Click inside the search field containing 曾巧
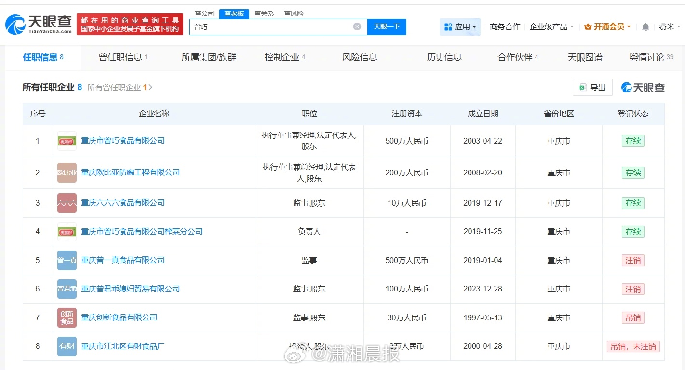Image resolution: width=685 pixels, height=370 pixels. click(x=270, y=27)
